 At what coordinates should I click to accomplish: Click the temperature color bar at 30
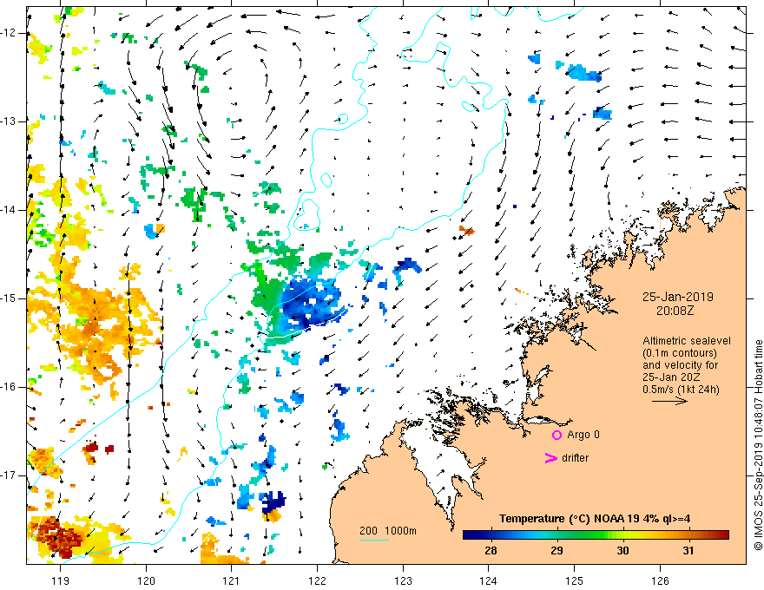tap(622, 535)
